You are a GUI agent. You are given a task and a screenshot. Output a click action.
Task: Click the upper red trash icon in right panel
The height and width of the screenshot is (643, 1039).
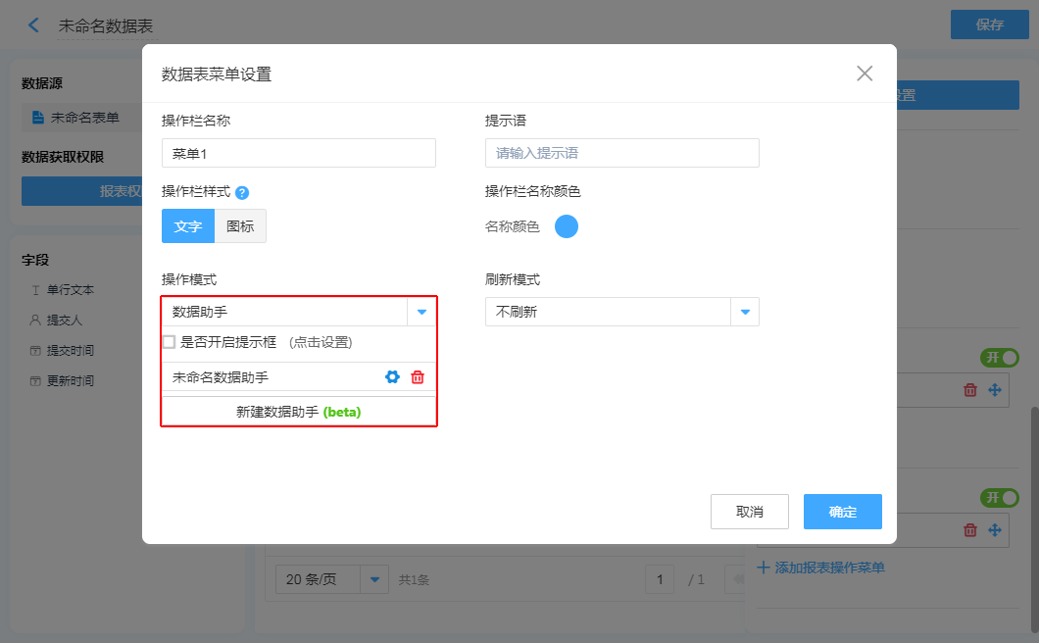[x=970, y=390]
